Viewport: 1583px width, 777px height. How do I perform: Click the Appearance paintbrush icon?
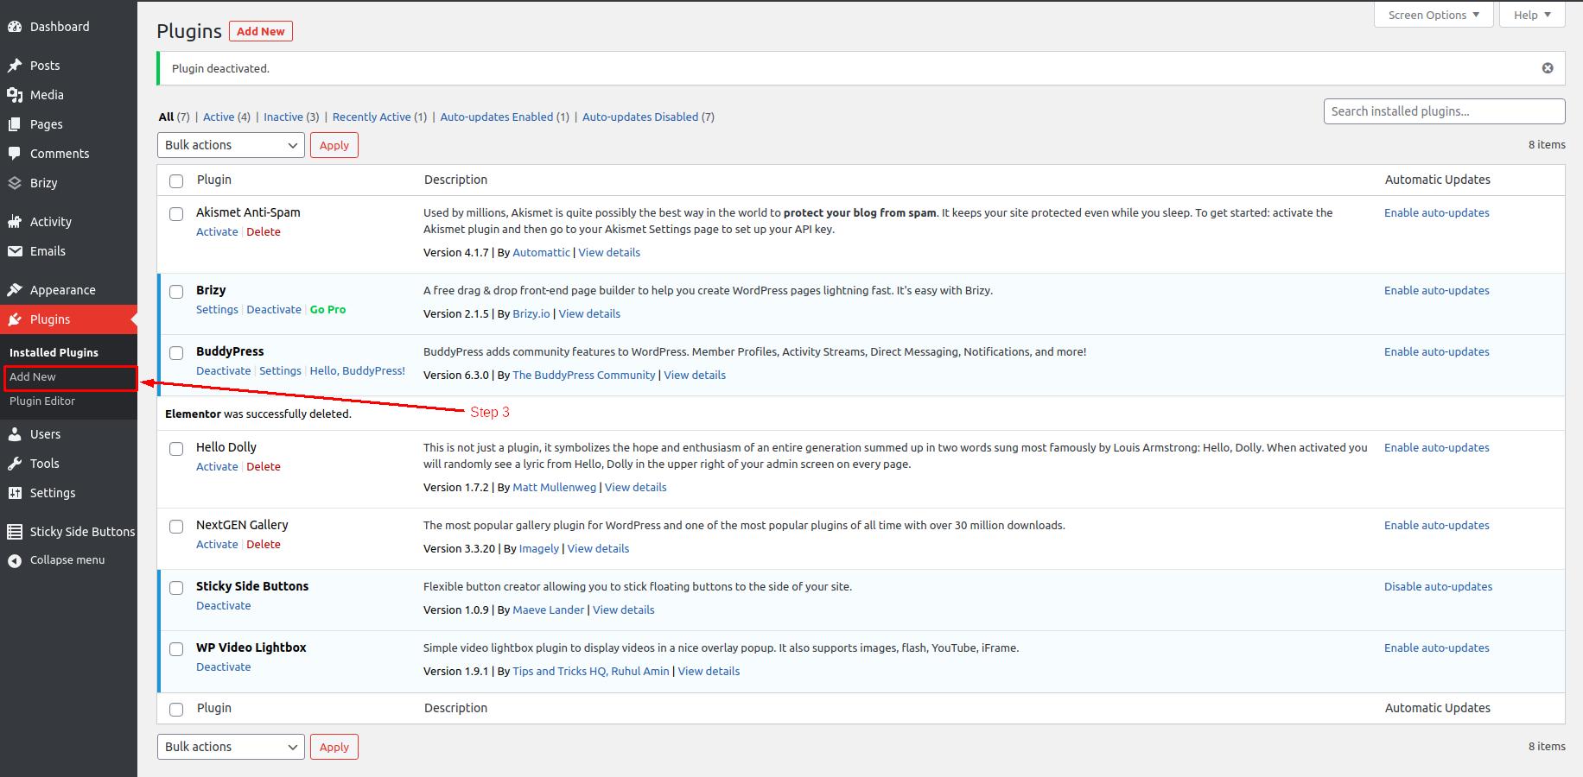pyautogui.click(x=15, y=290)
